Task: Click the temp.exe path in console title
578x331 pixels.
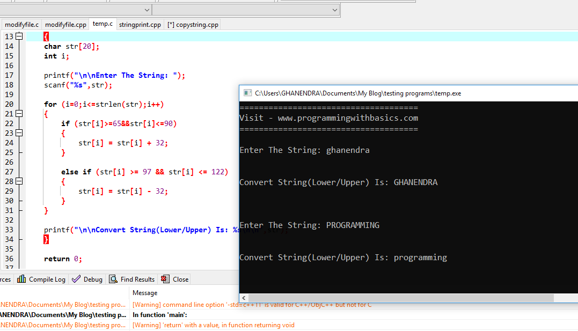Action: click(x=357, y=93)
